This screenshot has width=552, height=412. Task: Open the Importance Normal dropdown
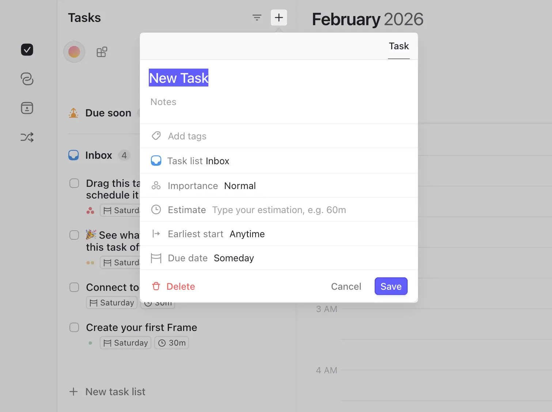point(240,185)
